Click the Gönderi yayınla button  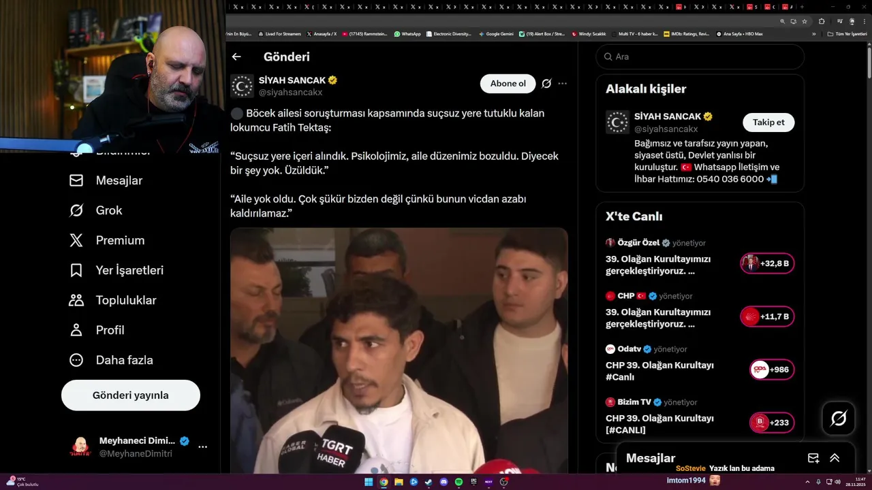131,395
